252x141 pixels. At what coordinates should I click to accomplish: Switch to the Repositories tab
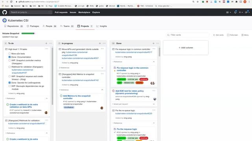pyautogui.click(x=13, y=26)
